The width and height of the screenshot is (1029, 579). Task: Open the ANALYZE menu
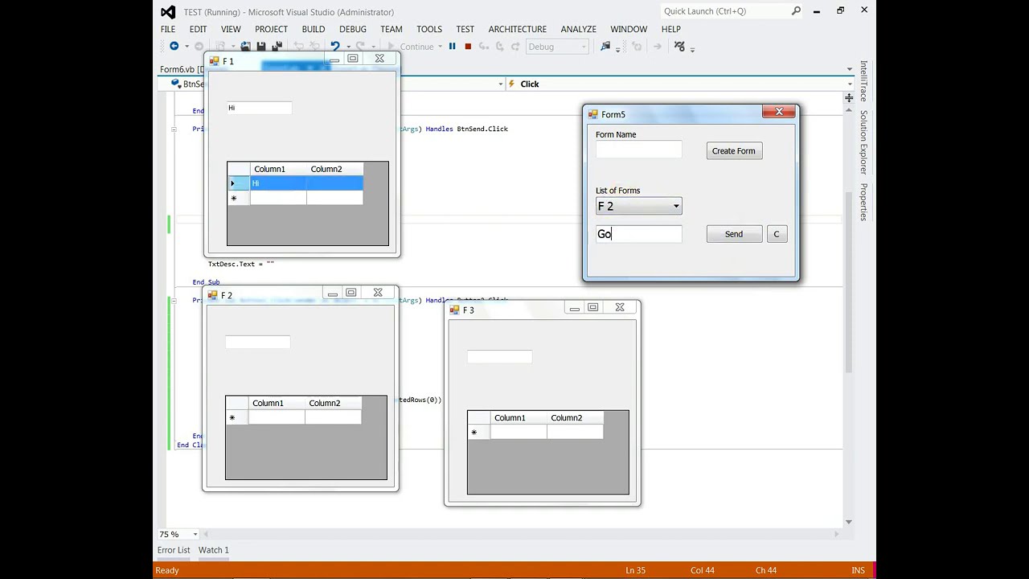click(x=579, y=29)
